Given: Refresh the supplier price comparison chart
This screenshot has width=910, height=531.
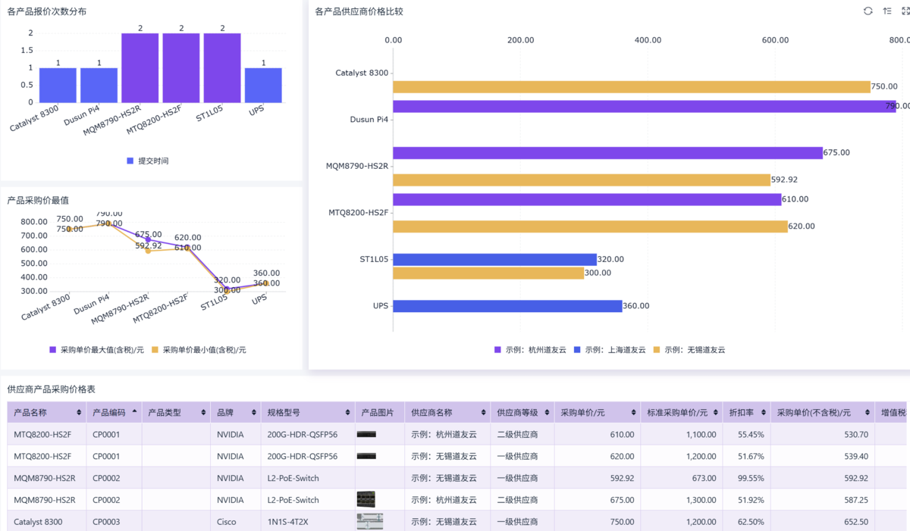Looking at the screenshot, I should click(868, 11).
